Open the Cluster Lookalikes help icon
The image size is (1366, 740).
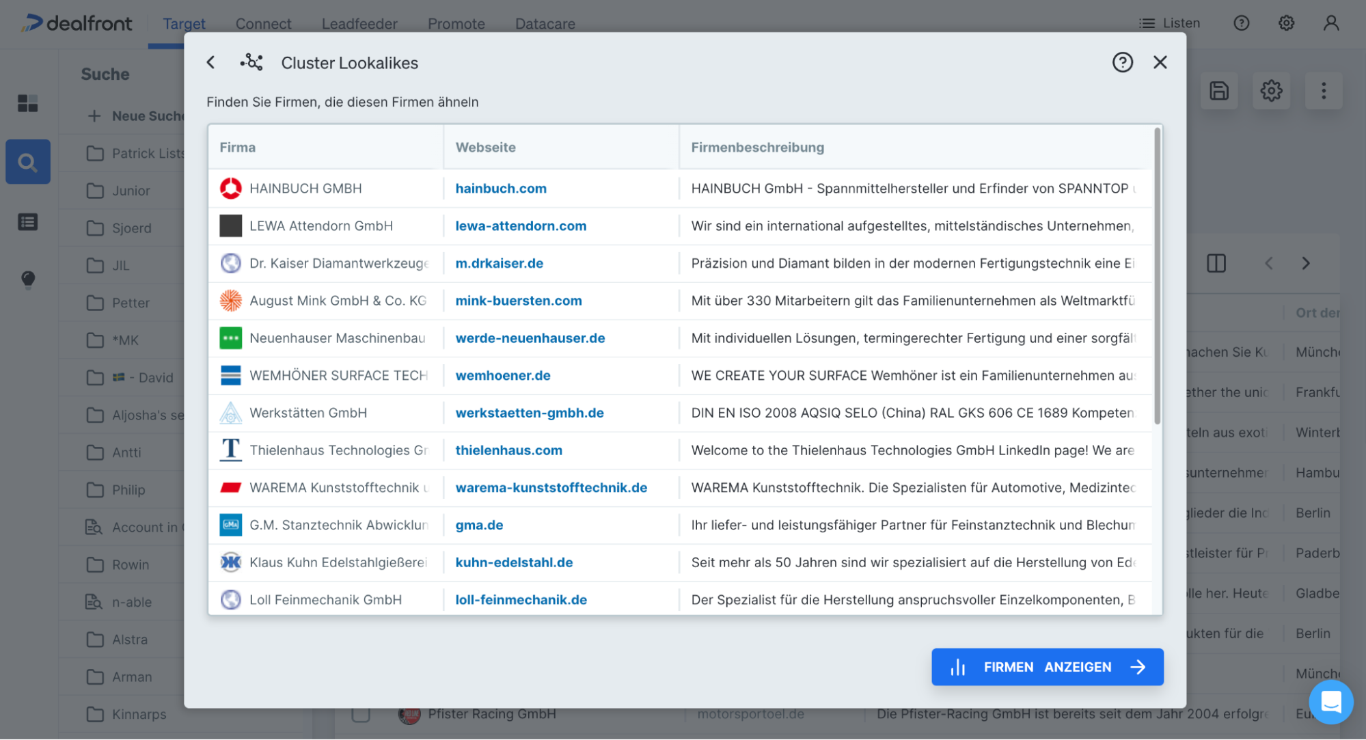[x=1123, y=62]
